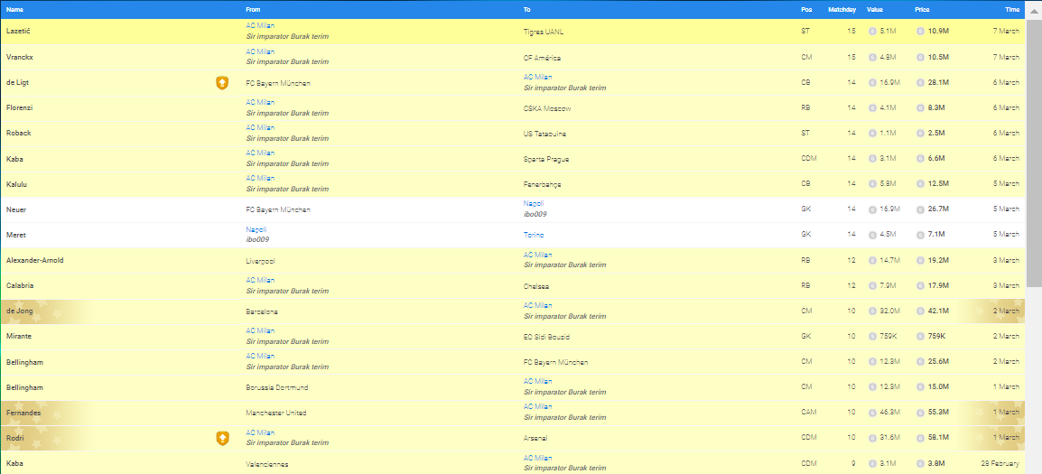Click the coin icon next to Neuer's 26.7M price

click(x=920, y=209)
